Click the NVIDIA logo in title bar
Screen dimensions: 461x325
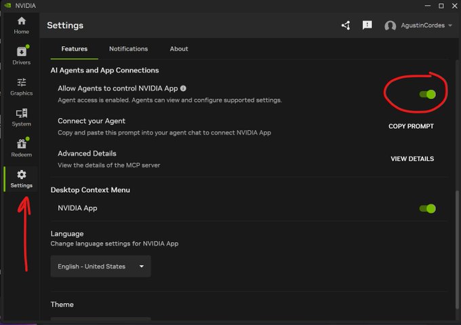pos(8,5)
